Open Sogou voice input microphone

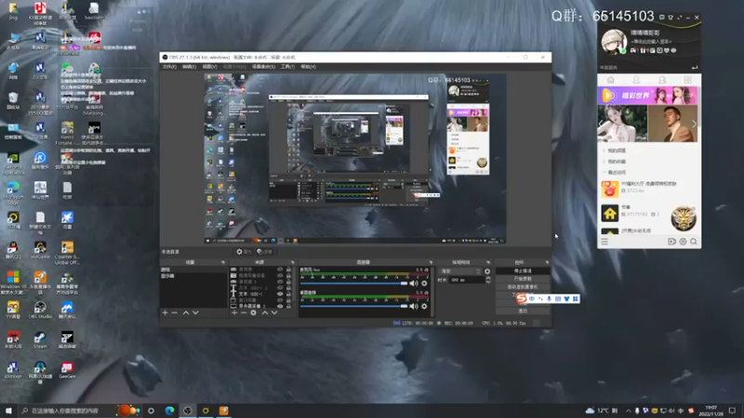[x=549, y=298]
